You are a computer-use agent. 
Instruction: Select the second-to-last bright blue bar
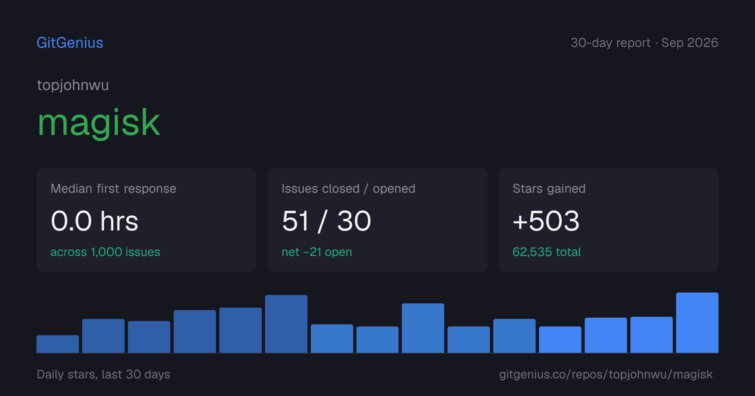[651, 335]
